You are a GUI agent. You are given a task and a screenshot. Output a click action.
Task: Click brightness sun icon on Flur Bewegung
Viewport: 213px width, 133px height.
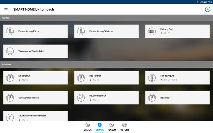coord(162,80)
